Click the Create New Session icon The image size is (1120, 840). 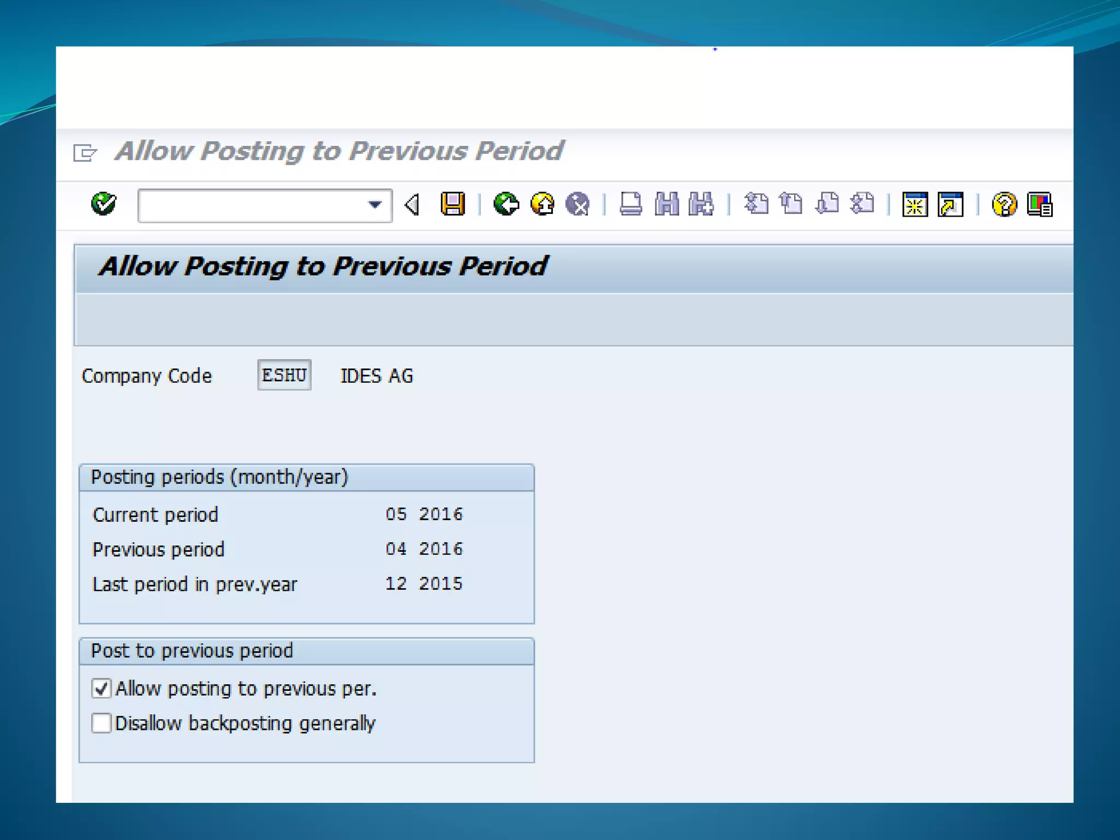pyautogui.click(x=914, y=205)
